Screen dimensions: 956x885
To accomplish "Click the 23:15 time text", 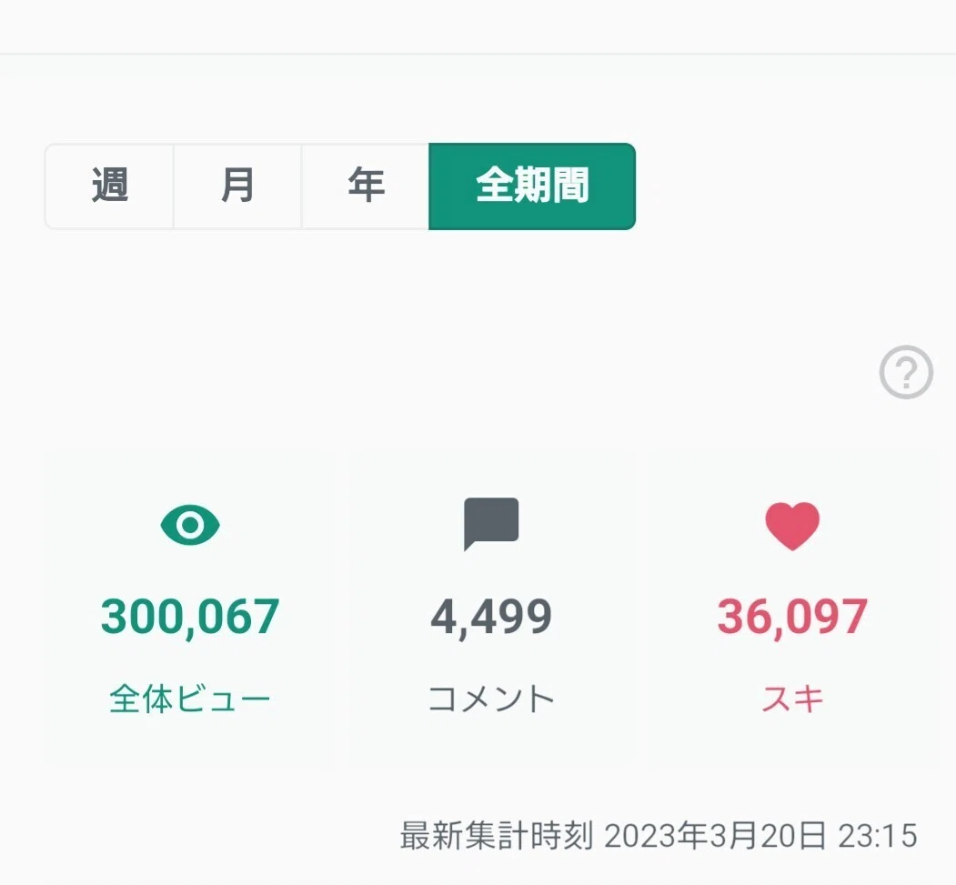I will tap(878, 836).
